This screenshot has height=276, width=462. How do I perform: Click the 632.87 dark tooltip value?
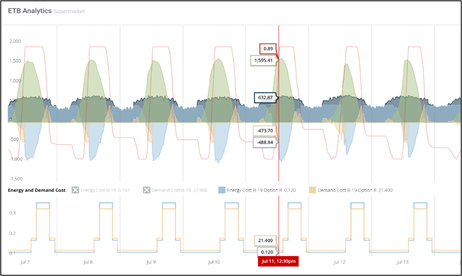point(265,98)
